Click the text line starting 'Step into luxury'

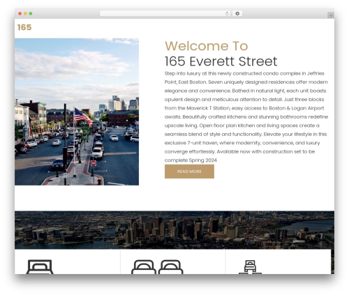click(x=244, y=73)
